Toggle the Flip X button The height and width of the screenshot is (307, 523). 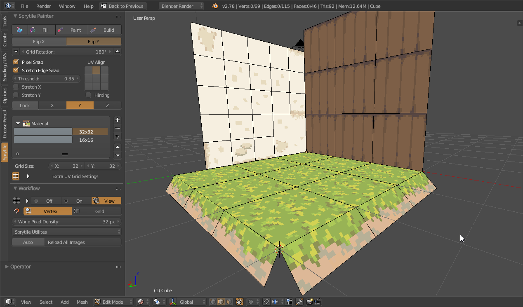[39, 41]
